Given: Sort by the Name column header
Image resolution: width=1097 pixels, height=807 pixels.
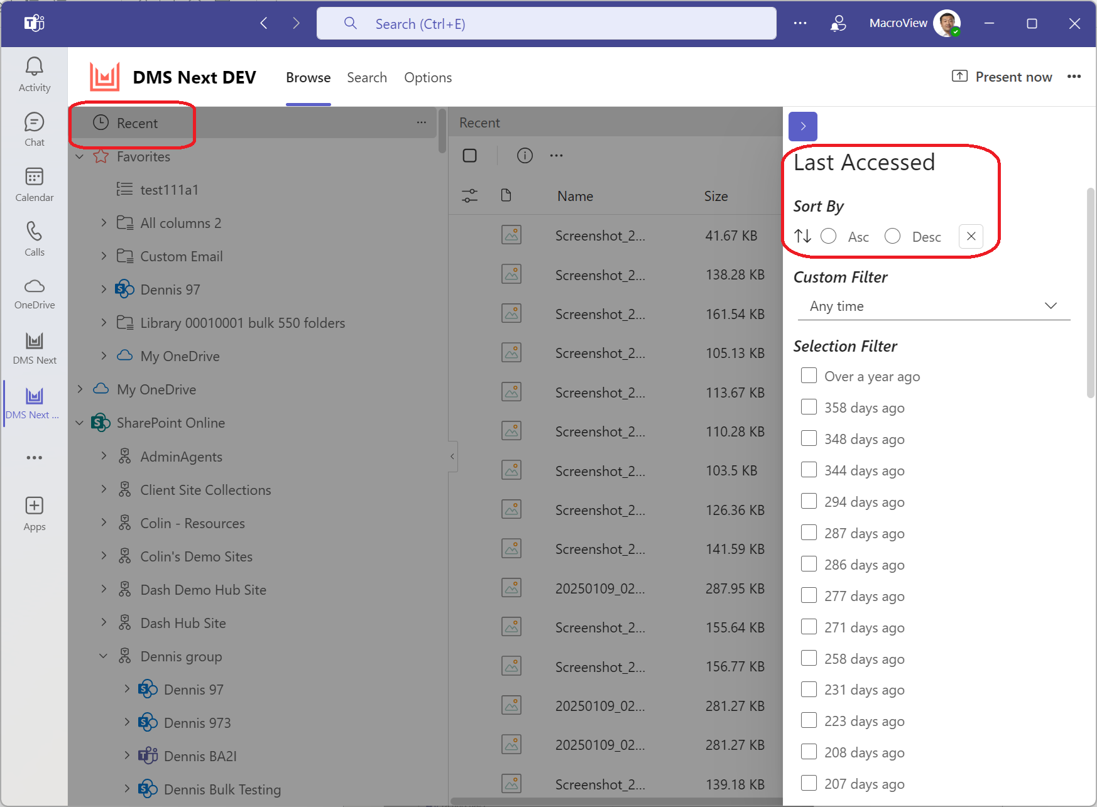Looking at the screenshot, I should coord(575,196).
